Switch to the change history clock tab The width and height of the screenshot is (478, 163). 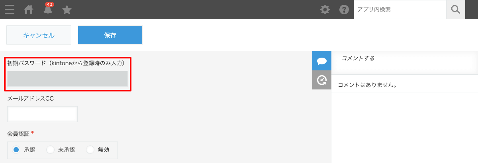(x=322, y=80)
